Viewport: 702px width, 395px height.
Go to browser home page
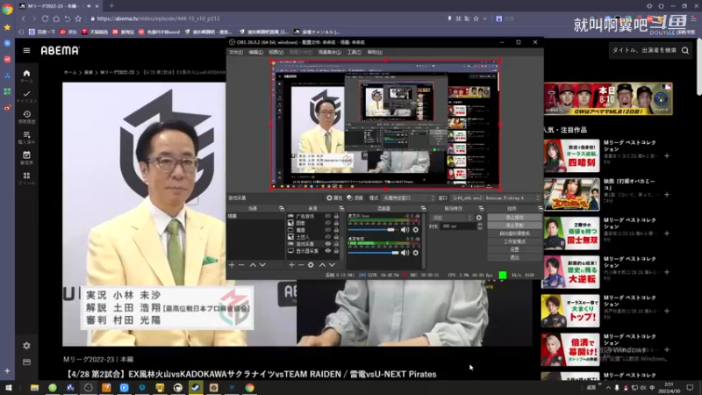[x=56, y=18]
